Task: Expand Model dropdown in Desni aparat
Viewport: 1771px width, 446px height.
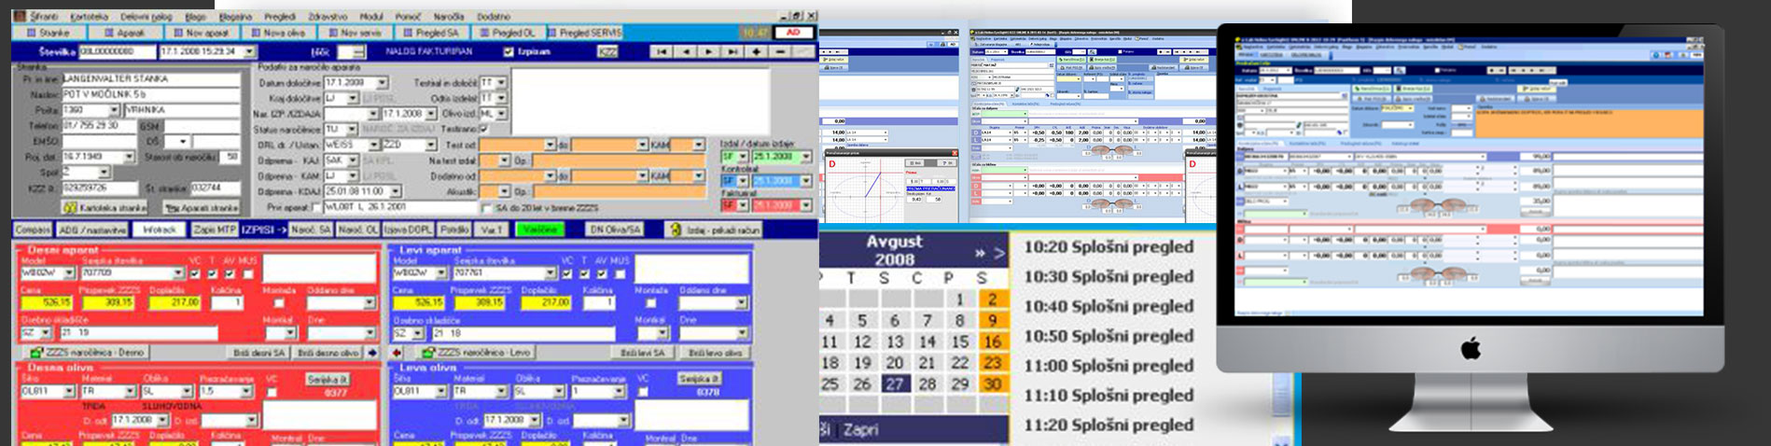Action: 70,274
